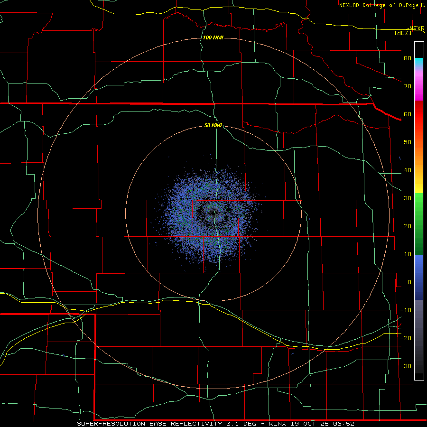Click the 50 NMI range ring label
The image size is (427, 427).
tap(213, 125)
